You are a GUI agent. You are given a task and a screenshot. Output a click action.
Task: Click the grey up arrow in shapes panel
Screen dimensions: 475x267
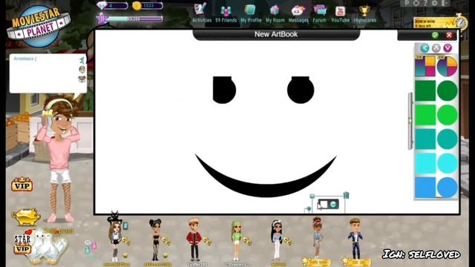436,47
